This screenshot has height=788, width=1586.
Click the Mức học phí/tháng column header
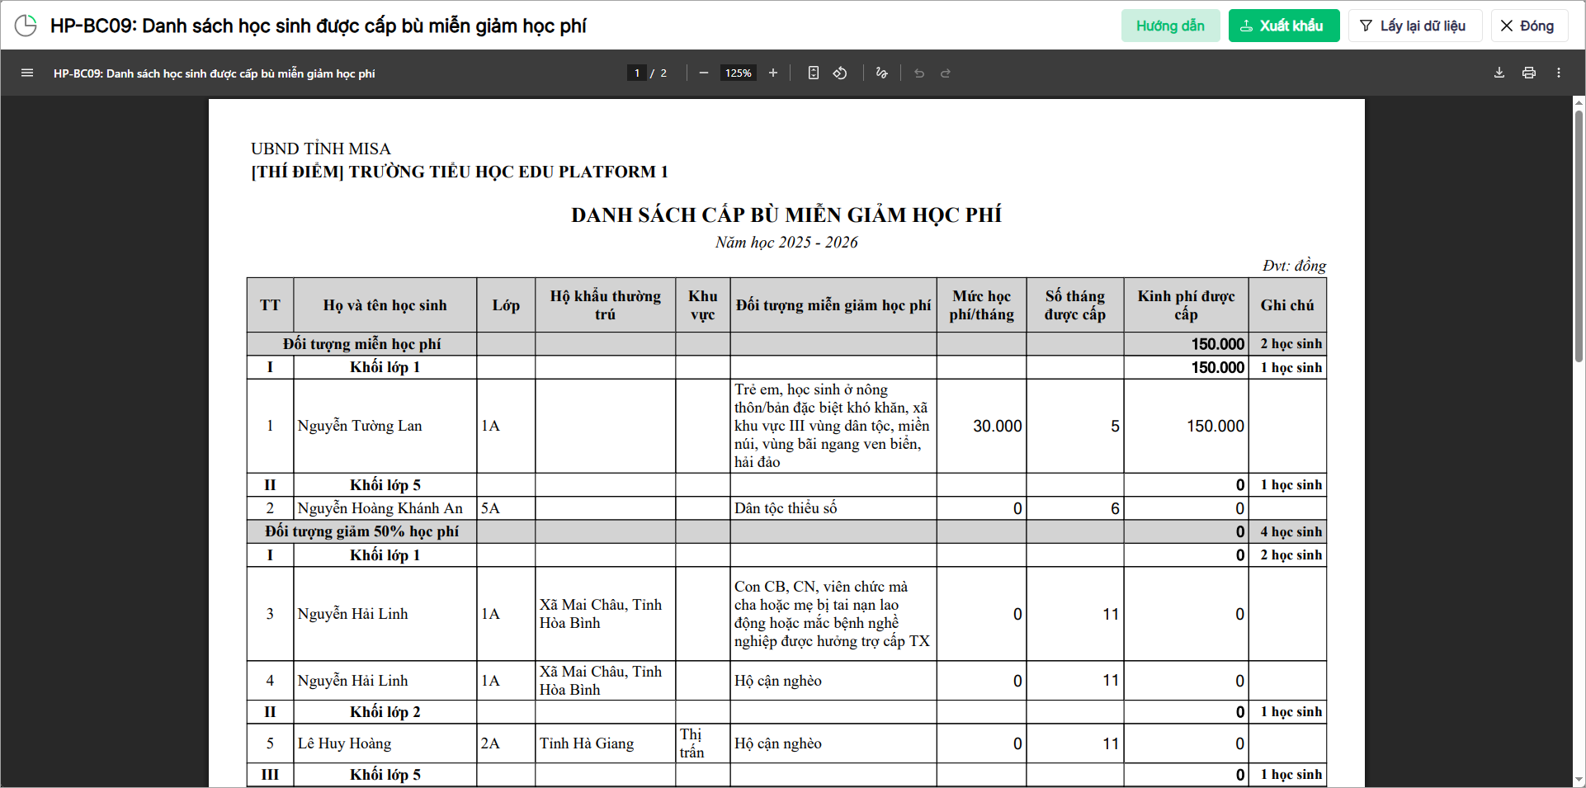click(982, 305)
